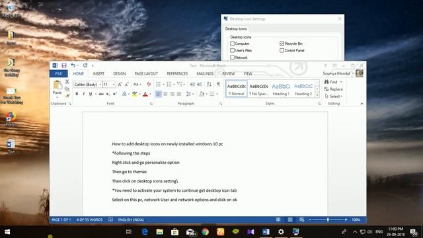This screenshot has height=238, width=423.
Task: Apply superscript formatting
Action: point(114,94)
